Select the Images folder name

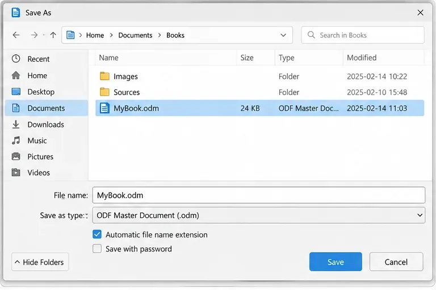pos(125,76)
